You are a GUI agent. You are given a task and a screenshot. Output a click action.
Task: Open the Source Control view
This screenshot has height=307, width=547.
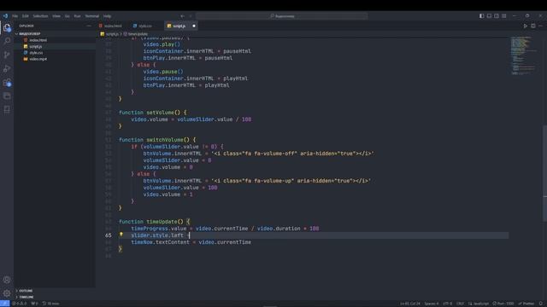(7, 55)
